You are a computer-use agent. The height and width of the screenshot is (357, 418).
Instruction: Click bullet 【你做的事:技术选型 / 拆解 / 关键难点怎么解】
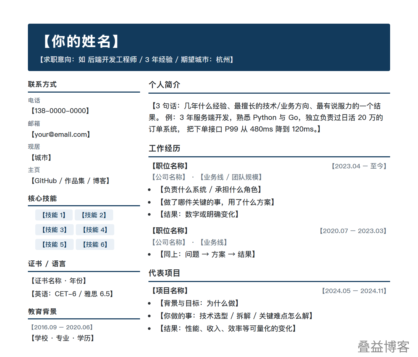click(236, 316)
